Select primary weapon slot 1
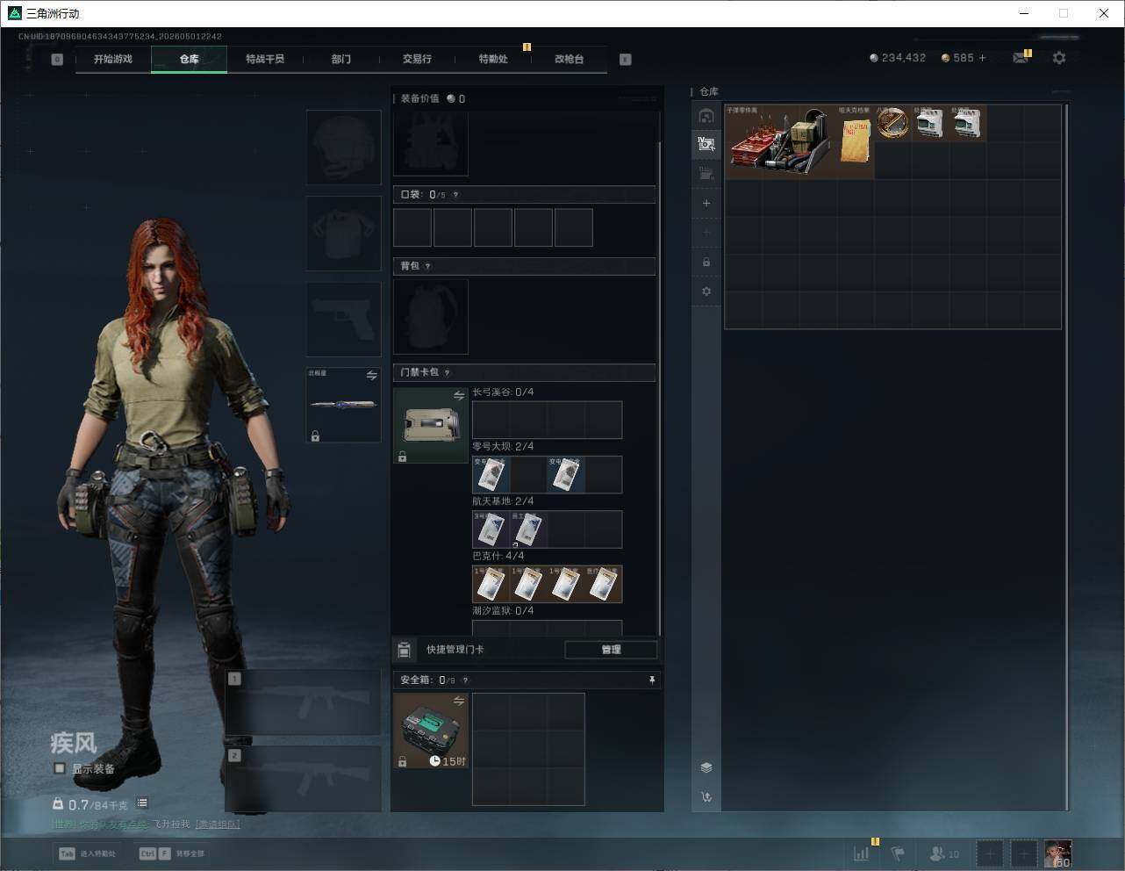The height and width of the screenshot is (871, 1125). [304, 702]
